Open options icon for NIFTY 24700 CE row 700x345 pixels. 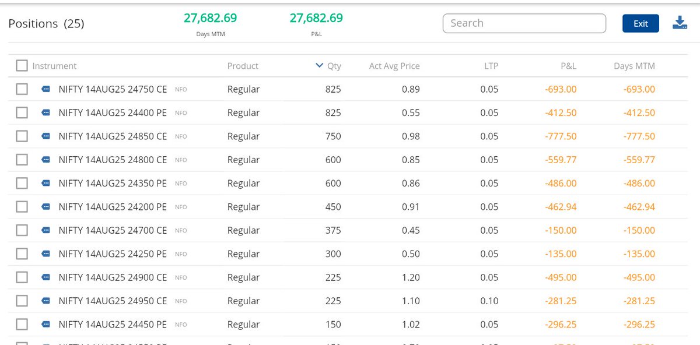pyautogui.click(x=45, y=230)
